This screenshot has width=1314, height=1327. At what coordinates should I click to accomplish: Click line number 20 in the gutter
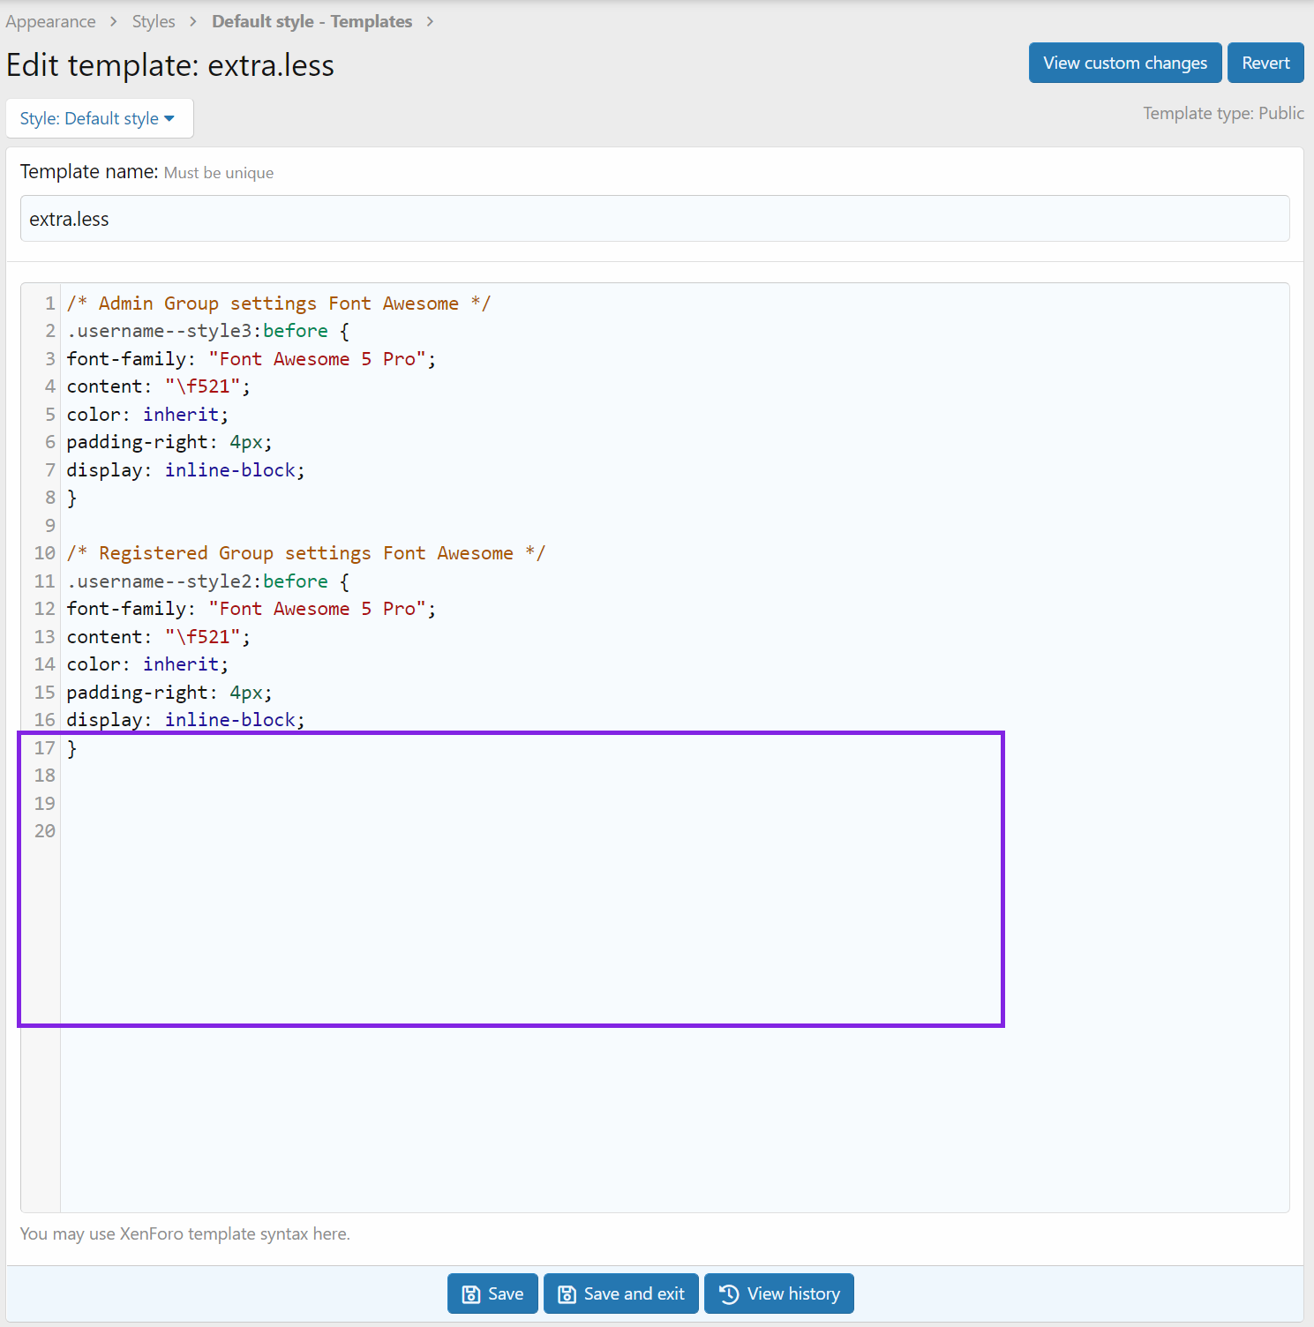45,831
